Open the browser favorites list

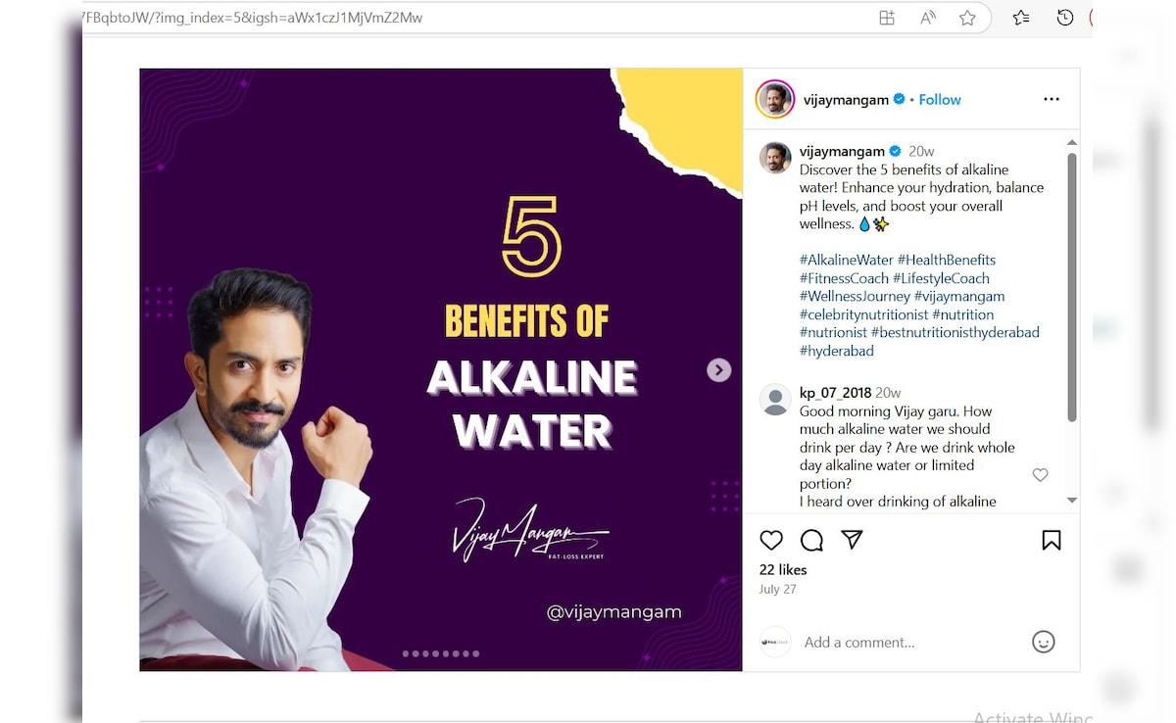tap(1020, 18)
